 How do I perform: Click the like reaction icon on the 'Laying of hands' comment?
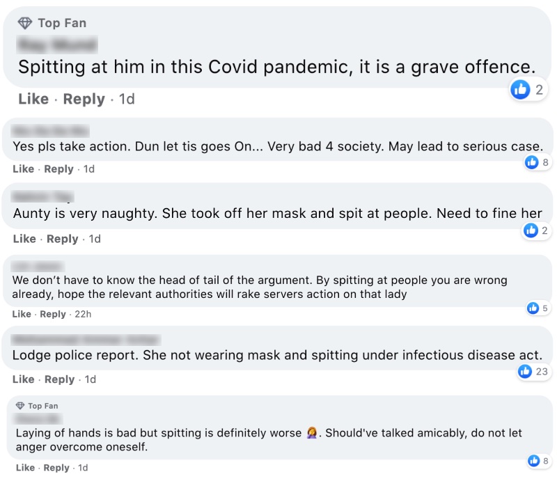pos(534,460)
